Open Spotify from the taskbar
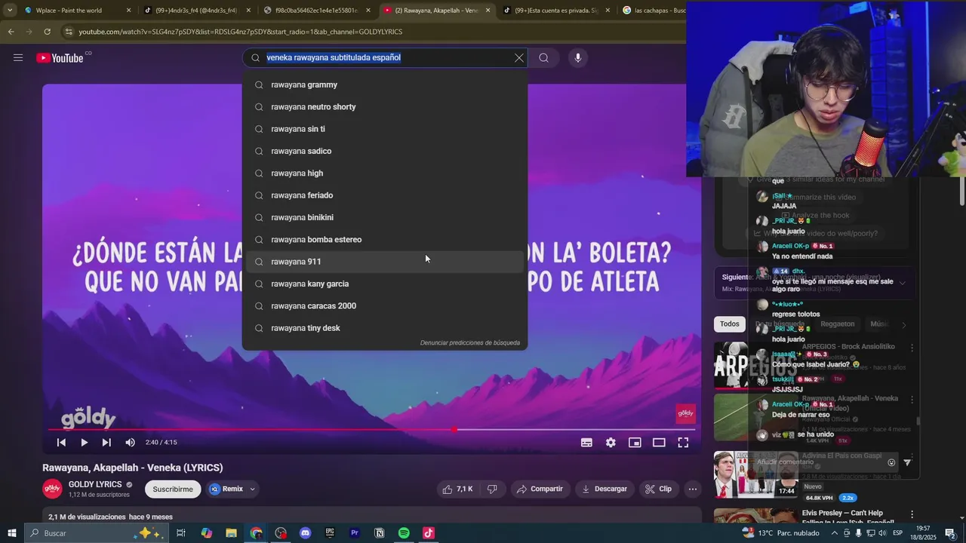The image size is (966, 543). [x=404, y=533]
